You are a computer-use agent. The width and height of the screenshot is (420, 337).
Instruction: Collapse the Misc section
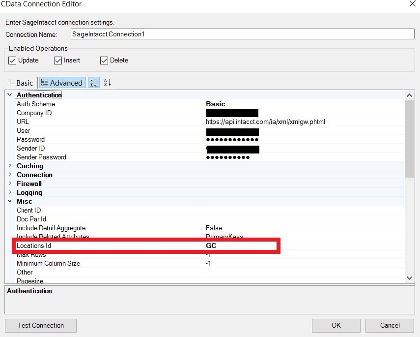[10, 201]
